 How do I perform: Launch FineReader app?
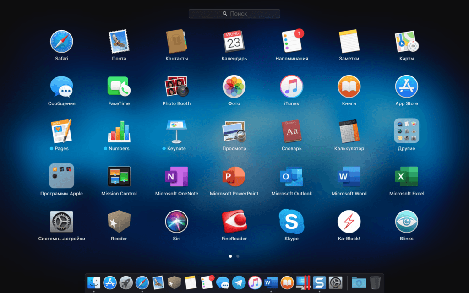(x=234, y=222)
